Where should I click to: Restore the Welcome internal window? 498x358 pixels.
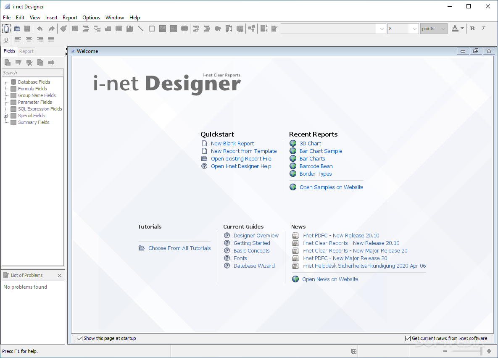[476, 51]
